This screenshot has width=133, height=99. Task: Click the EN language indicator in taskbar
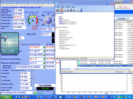(111, 97)
